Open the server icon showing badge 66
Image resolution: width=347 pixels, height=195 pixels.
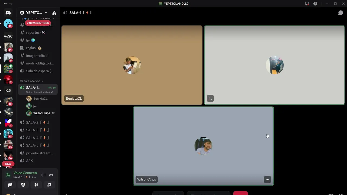click(x=8, y=155)
